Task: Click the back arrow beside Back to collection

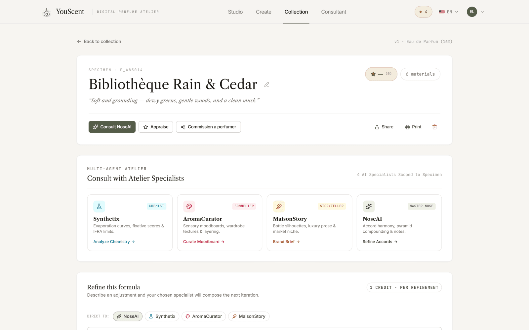Action: [79, 42]
